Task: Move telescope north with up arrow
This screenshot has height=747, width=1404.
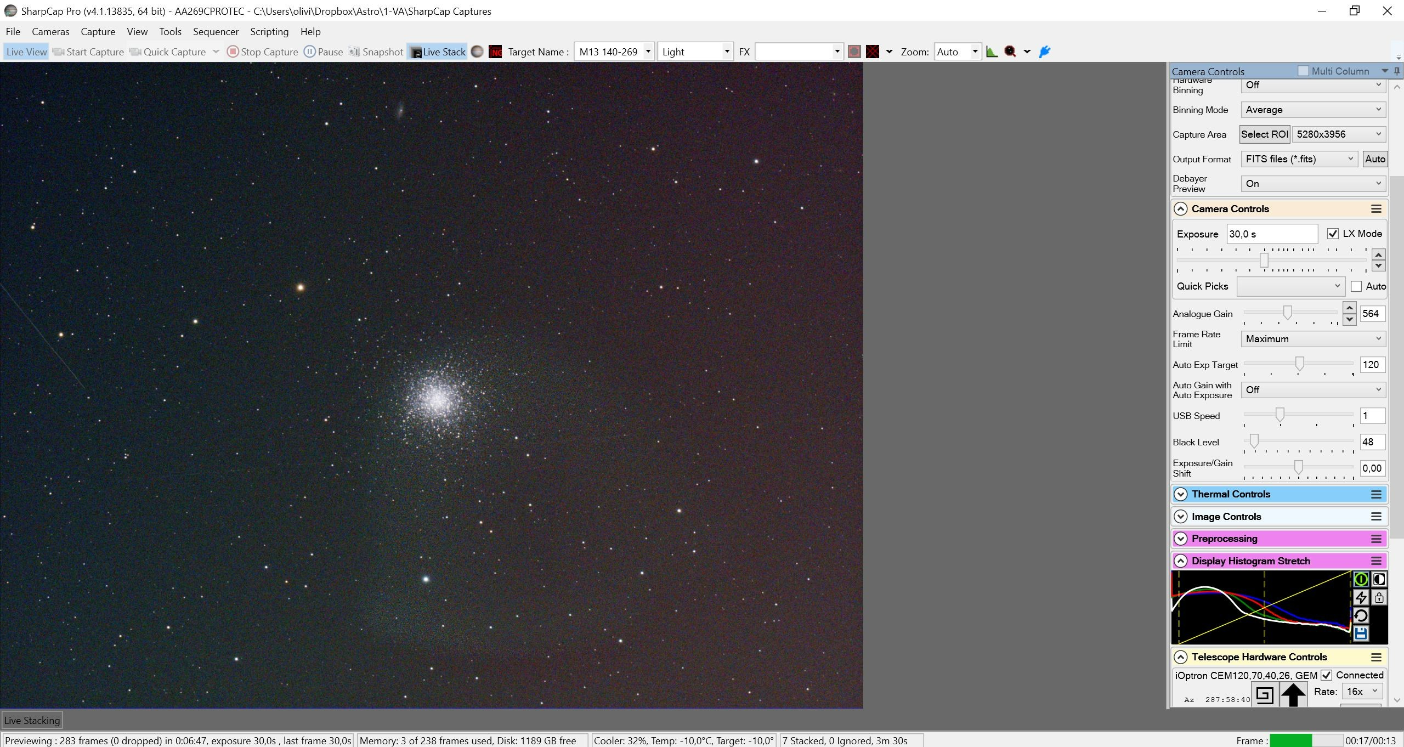Action: point(1293,695)
